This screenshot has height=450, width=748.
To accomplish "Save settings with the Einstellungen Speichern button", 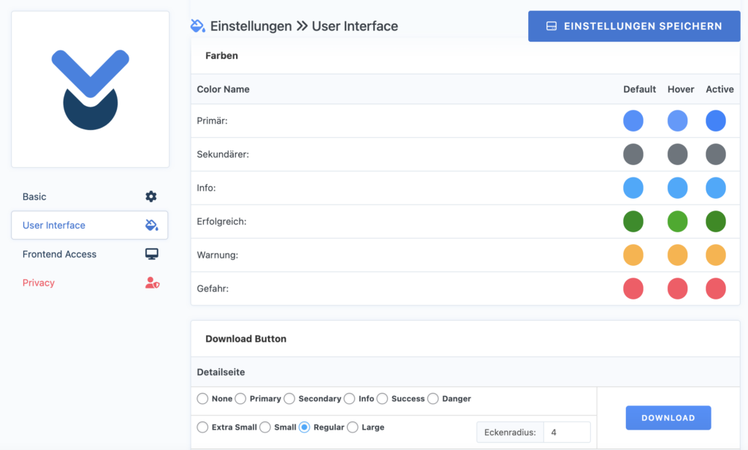I will (634, 26).
